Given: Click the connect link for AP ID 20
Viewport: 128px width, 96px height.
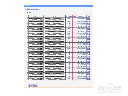Looking at the screenshot, I should click(88, 66).
